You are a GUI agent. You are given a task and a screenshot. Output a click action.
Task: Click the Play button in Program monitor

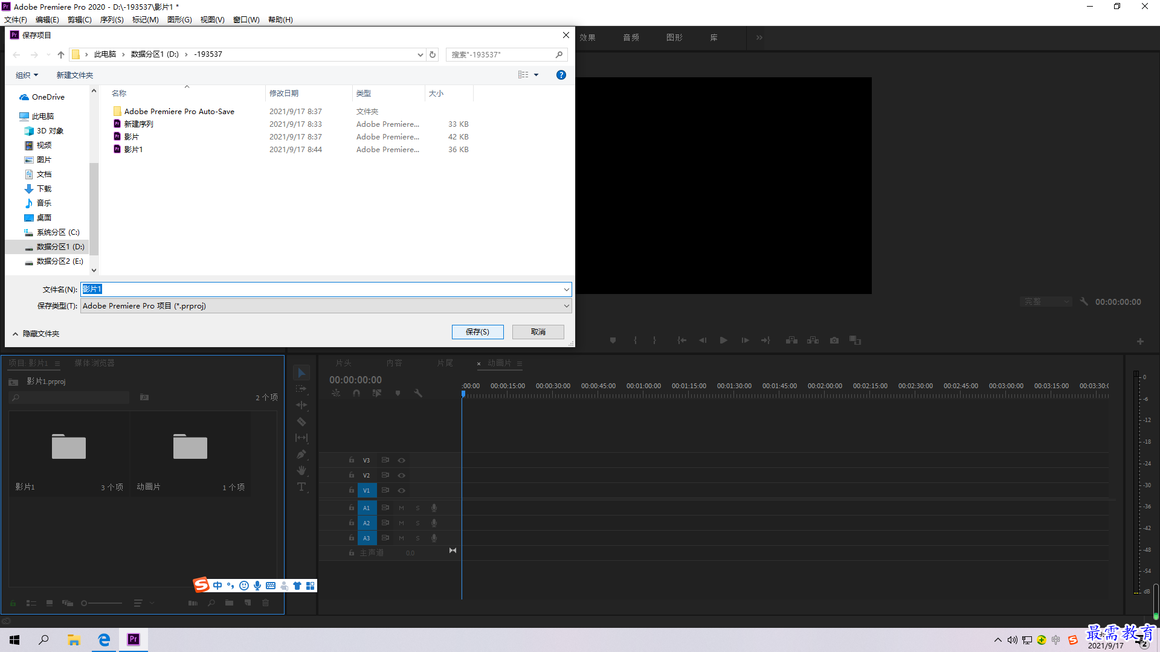tap(723, 340)
